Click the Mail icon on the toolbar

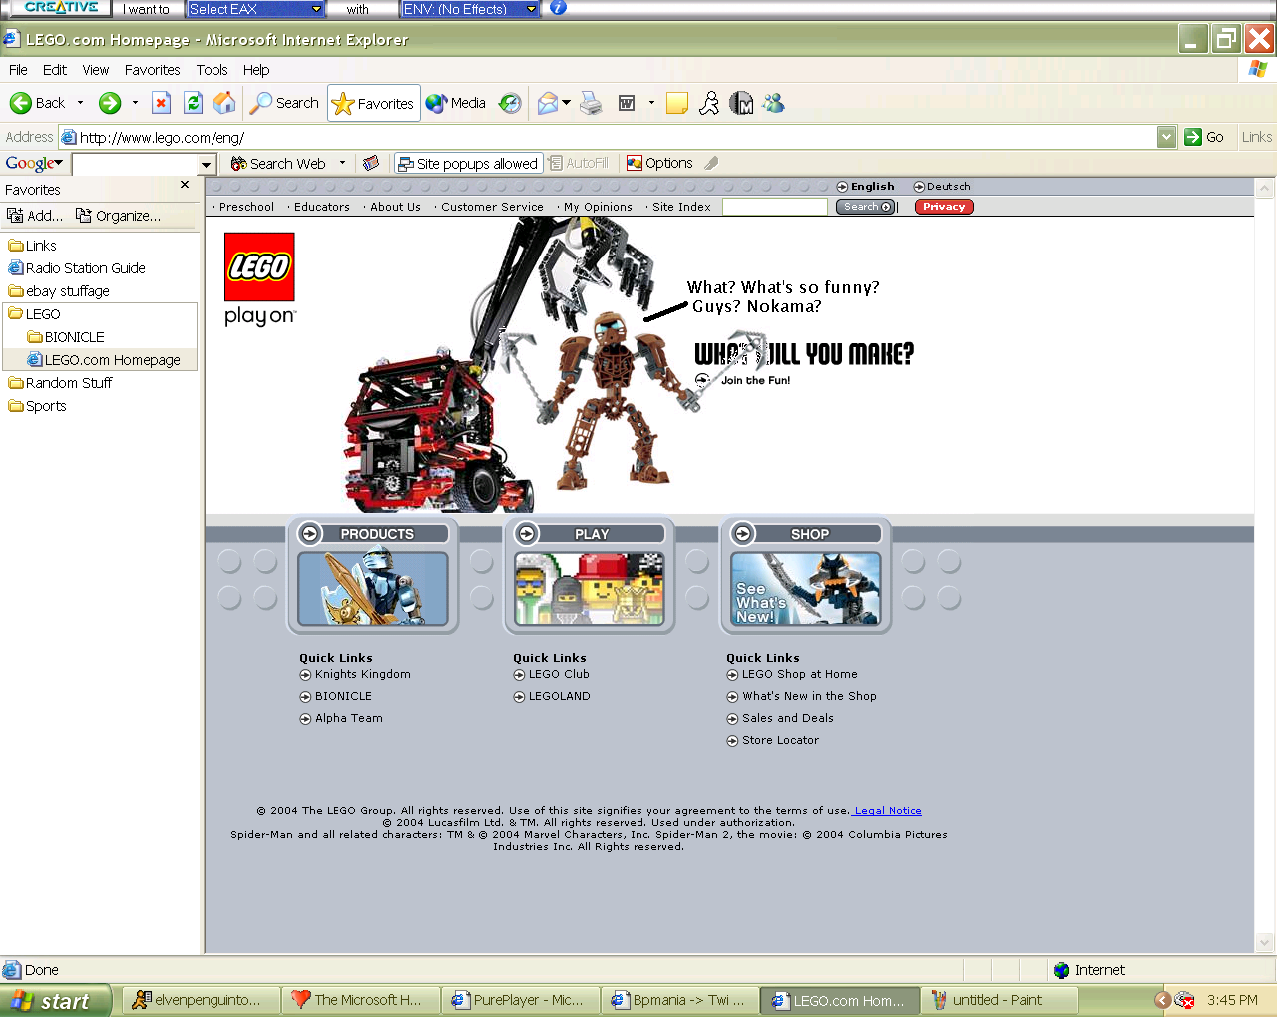click(548, 102)
